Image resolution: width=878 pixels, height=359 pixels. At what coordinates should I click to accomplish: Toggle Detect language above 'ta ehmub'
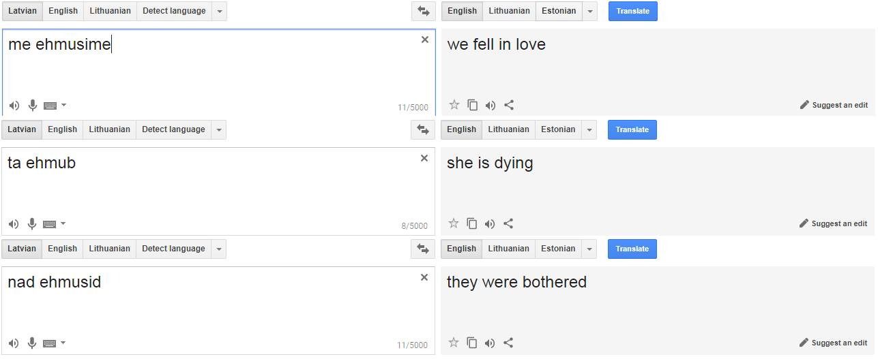point(173,129)
